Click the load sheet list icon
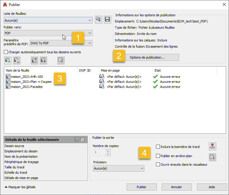The width and height of the screenshot is (229, 195). (x=99, y=20)
